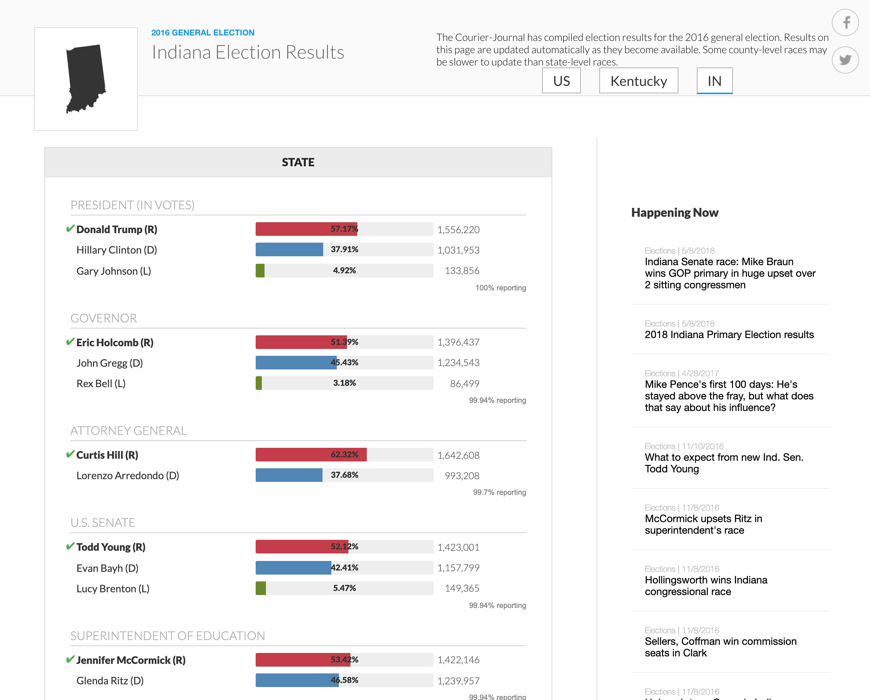Open Hollingsworth wins Indiana congressional race article
This screenshot has width=870, height=700.
click(x=706, y=585)
